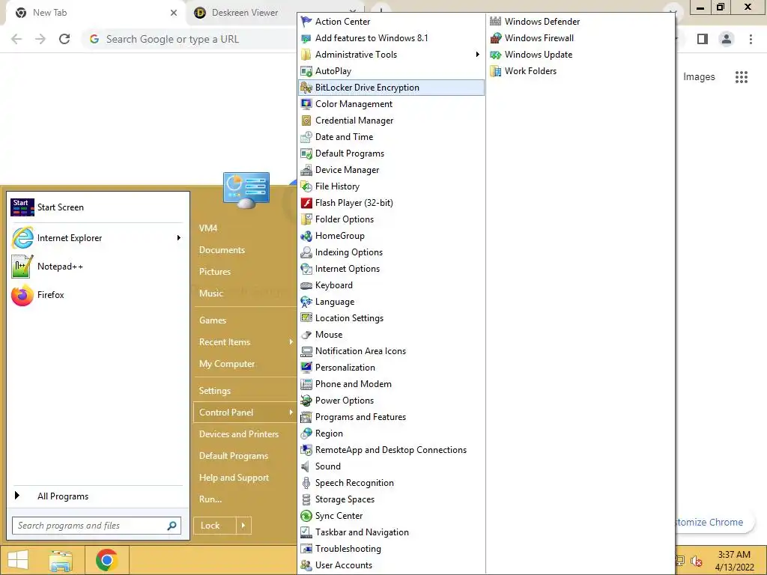Expand Administrative Tools submenu arrow

coord(477,55)
